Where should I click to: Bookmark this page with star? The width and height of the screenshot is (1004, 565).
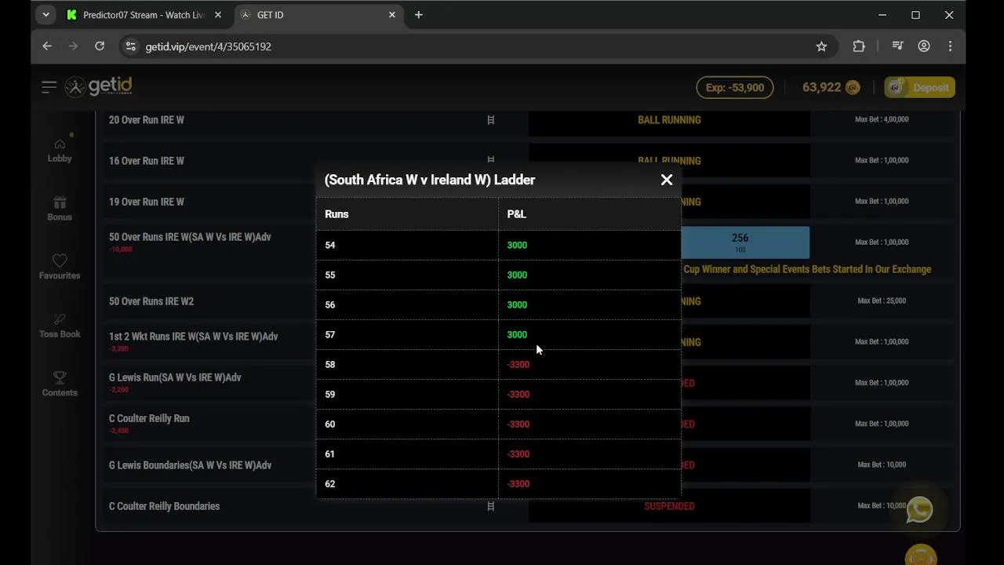click(821, 46)
